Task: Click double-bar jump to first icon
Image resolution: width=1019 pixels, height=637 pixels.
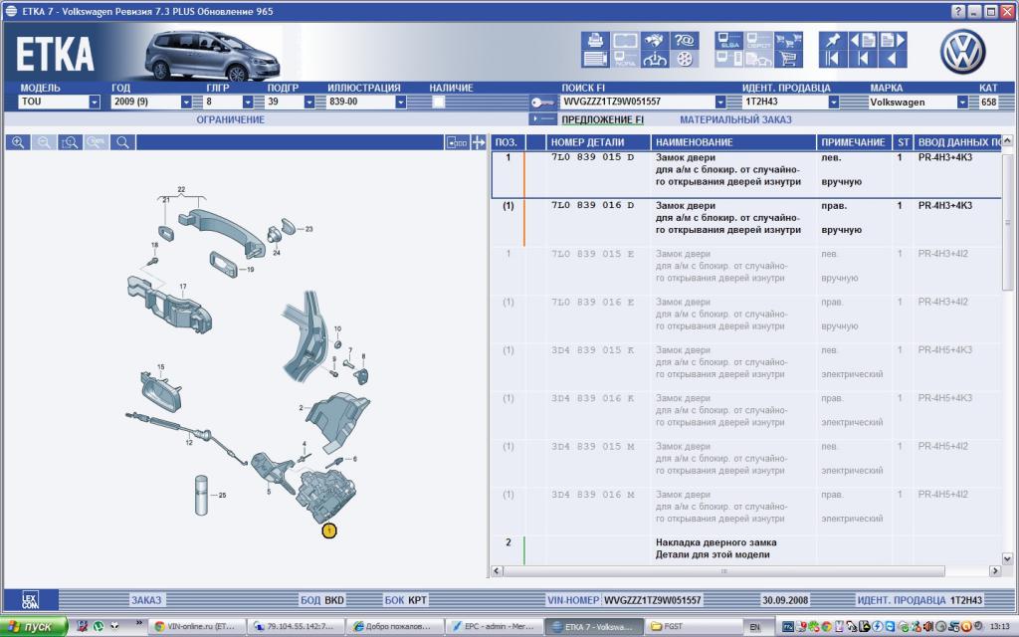Action: [833, 59]
